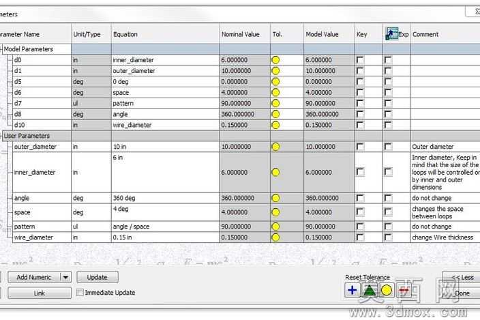Click the Update button
The width and height of the screenshot is (480, 320).
97,278
